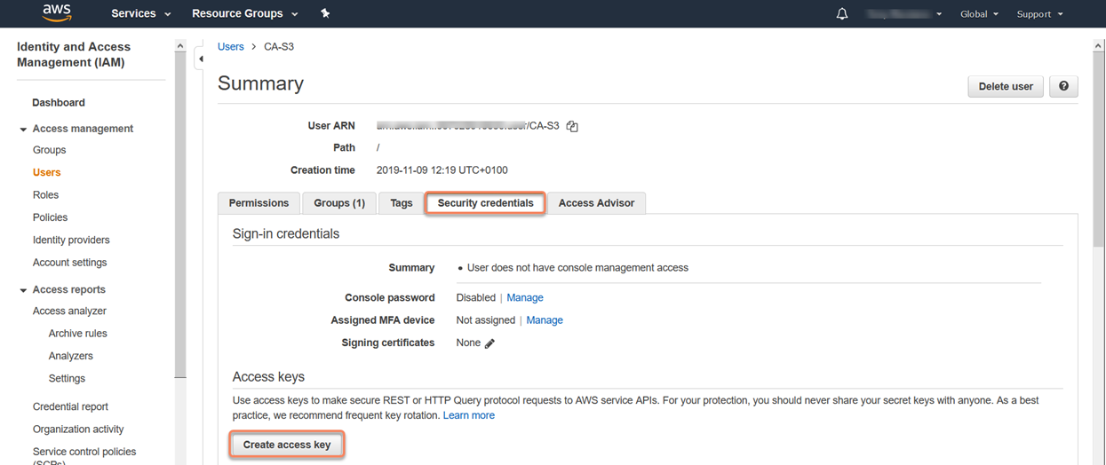Click the creation time value 2019-11-09
The image size is (1106, 465).
click(442, 170)
